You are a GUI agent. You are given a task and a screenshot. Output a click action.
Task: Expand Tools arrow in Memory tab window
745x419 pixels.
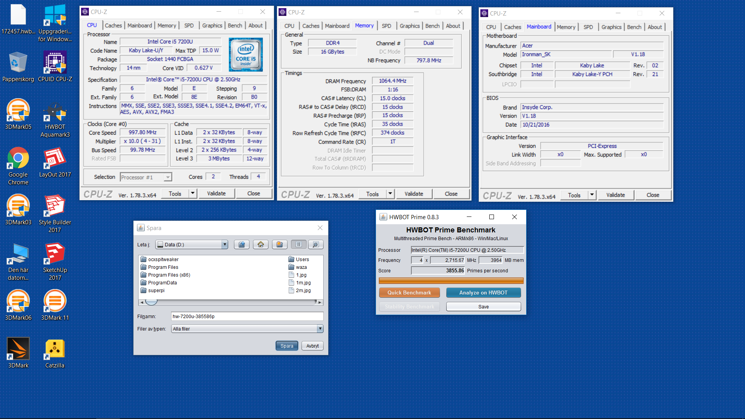(390, 194)
